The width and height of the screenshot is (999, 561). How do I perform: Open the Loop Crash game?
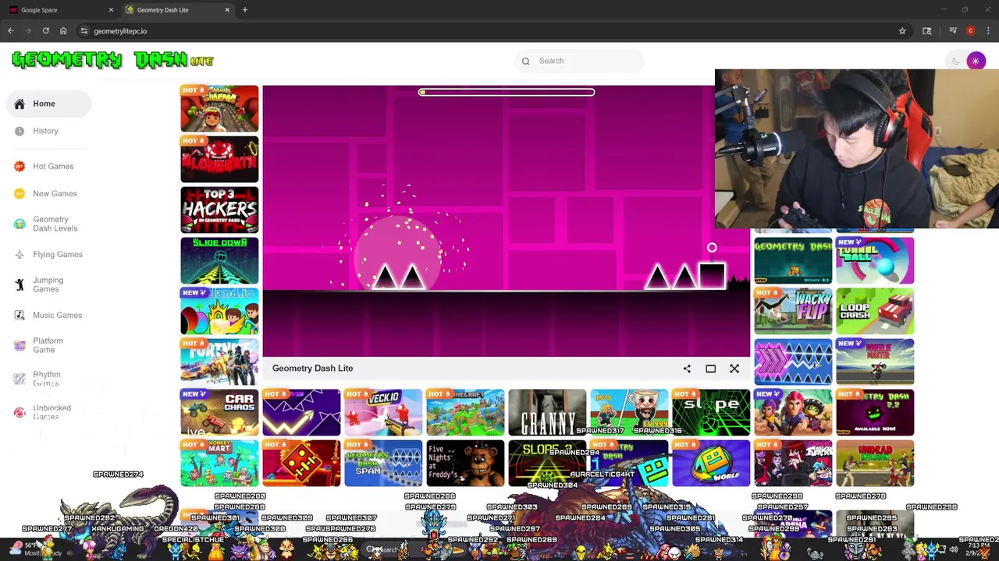pos(875,311)
